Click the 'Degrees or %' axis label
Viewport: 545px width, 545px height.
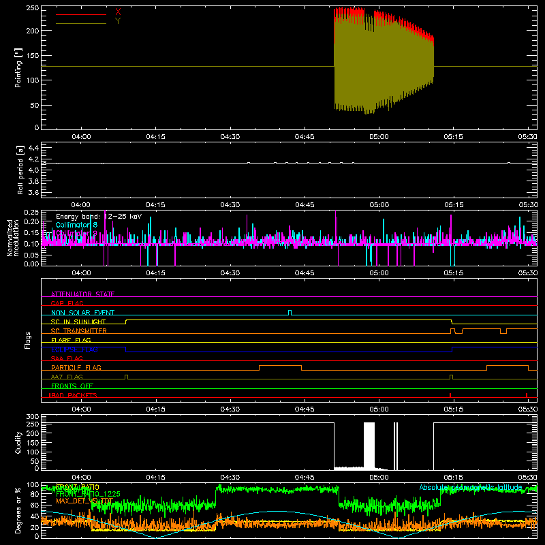click(18, 510)
